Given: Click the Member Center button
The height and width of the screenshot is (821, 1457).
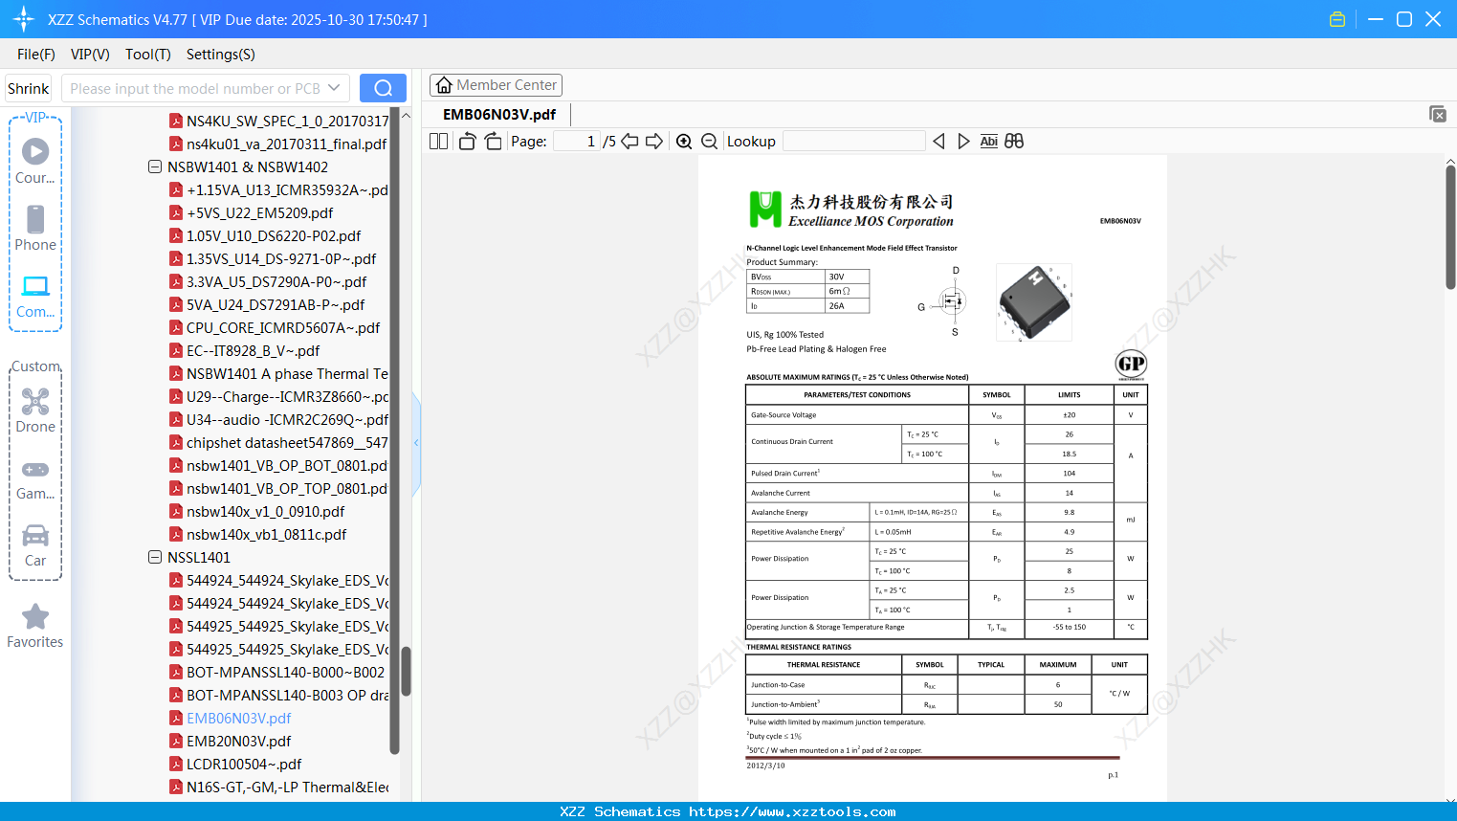Looking at the screenshot, I should point(496,85).
